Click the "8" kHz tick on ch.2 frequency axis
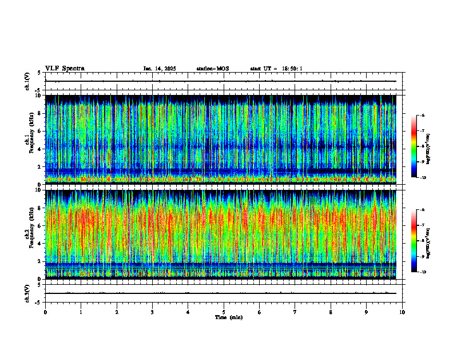 40,208
